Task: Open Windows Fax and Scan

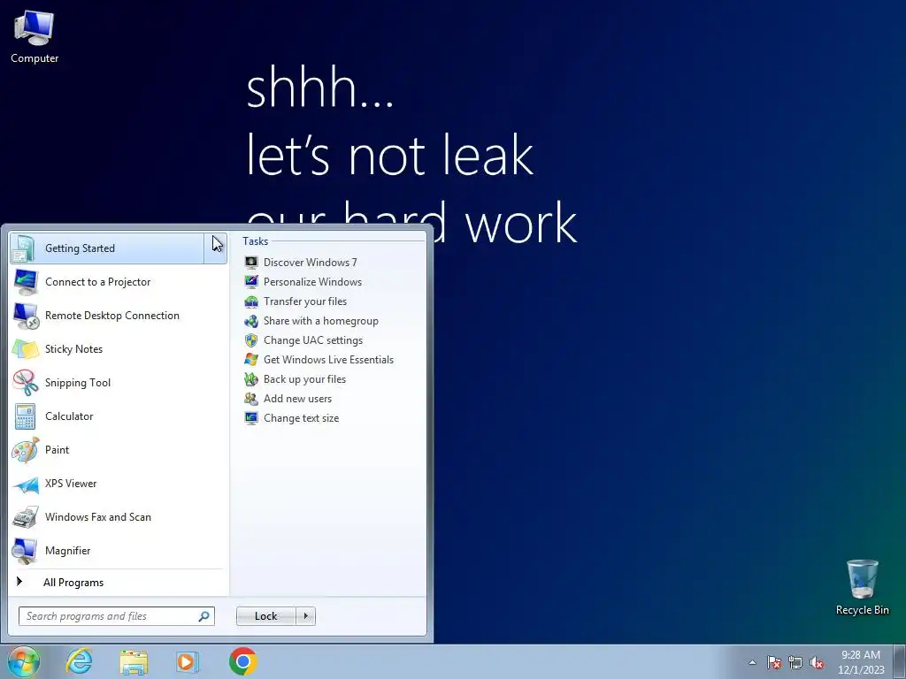Action: pyautogui.click(x=119, y=516)
